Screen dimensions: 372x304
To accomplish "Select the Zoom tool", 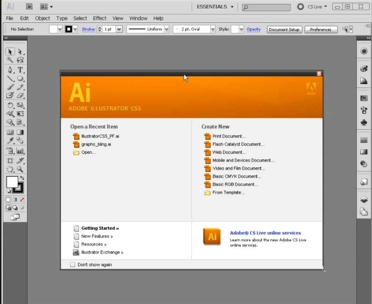I will pyautogui.click(x=20, y=169).
